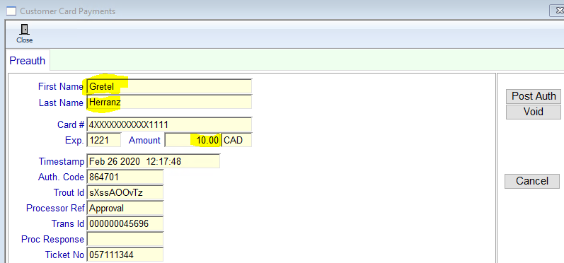Click the Auth. Code label
Screen dimensions: 564x263
tap(61, 177)
